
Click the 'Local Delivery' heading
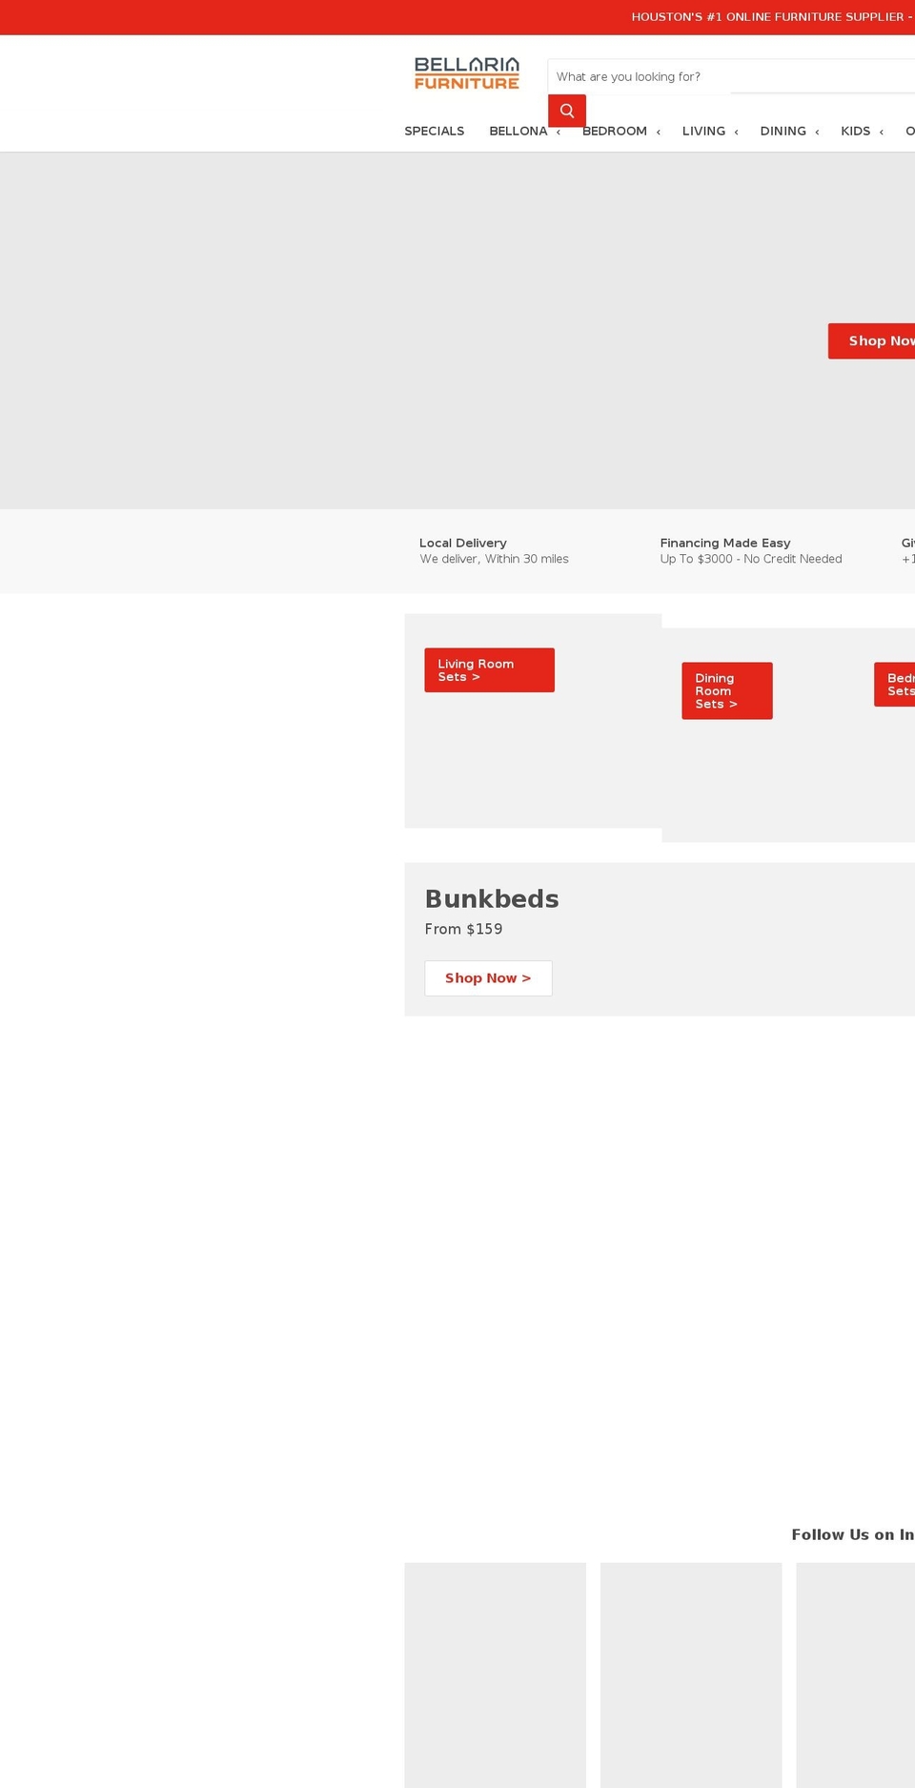coord(463,544)
